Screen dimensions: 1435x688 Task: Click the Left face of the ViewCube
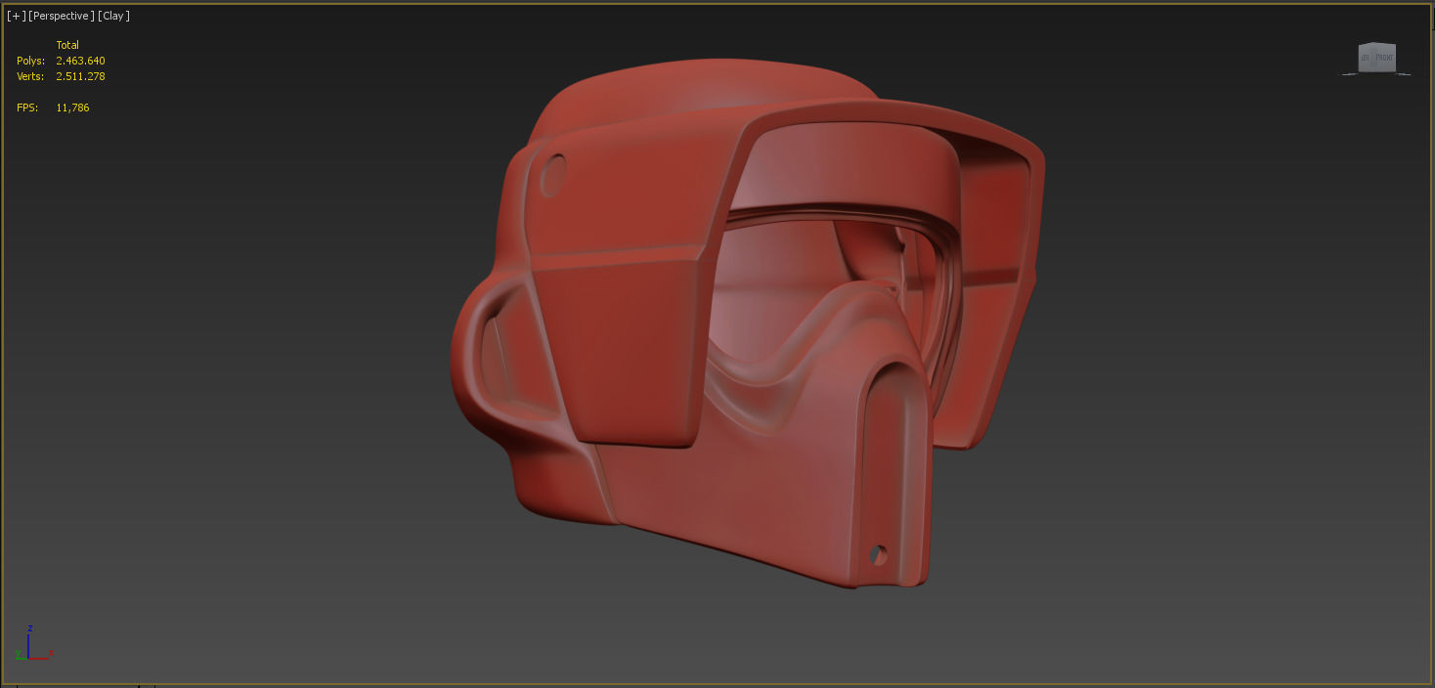click(x=1366, y=60)
